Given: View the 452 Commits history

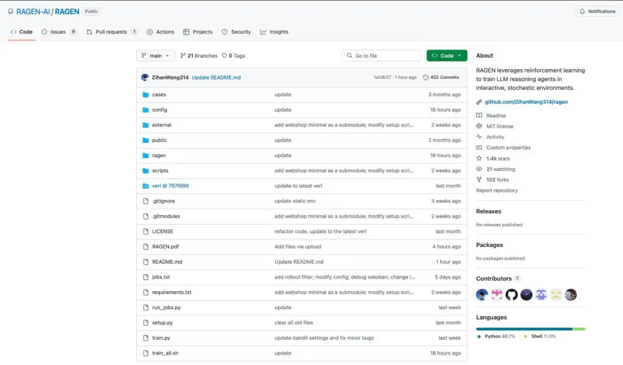Looking at the screenshot, I should point(441,77).
